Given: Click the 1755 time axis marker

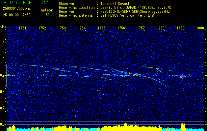Looking at the screenshot, I should click(x=101, y=28).
